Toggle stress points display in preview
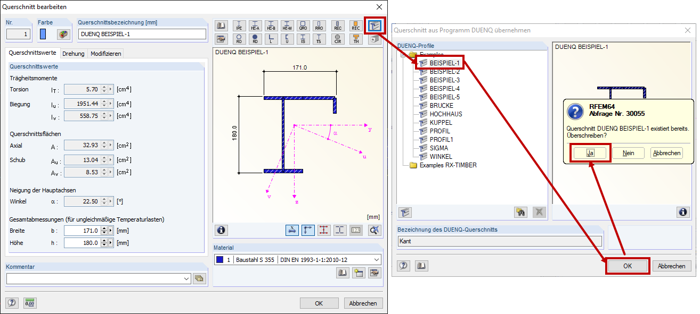 tap(324, 230)
